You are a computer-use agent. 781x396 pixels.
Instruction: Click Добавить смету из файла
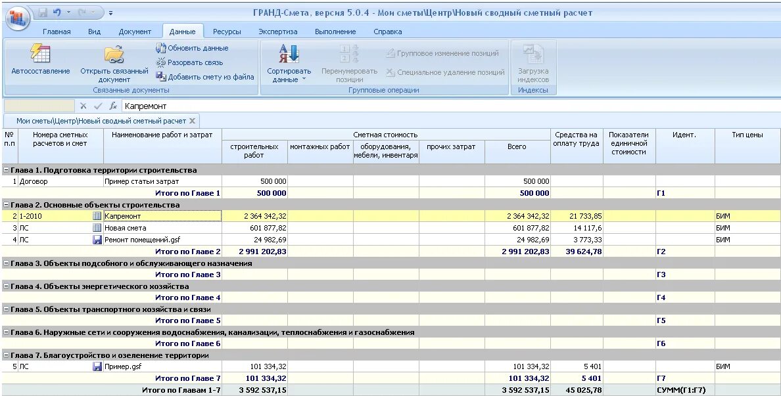point(204,77)
